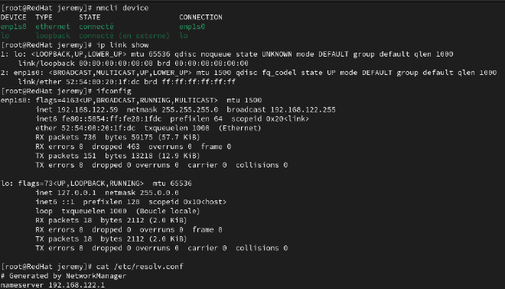Screen dimensions: 505x289
Task: Click the 'lo: flags=73' interface line
Action: (96, 183)
